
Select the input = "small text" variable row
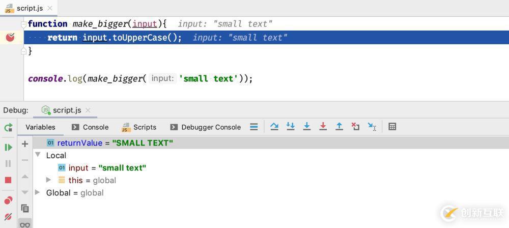[271, 168]
